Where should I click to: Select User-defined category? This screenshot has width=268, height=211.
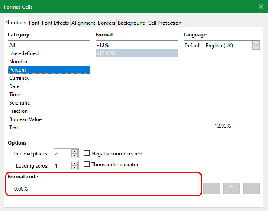click(x=49, y=53)
